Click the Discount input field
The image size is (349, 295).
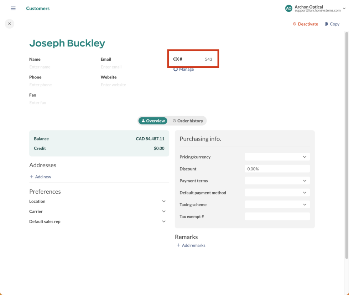[277, 168]
